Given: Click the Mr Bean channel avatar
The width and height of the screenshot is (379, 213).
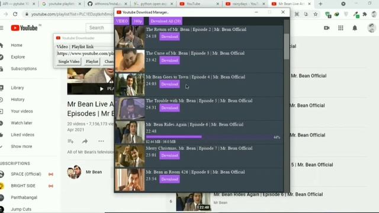Looking at the screenshot, I should tap(74, 172).
